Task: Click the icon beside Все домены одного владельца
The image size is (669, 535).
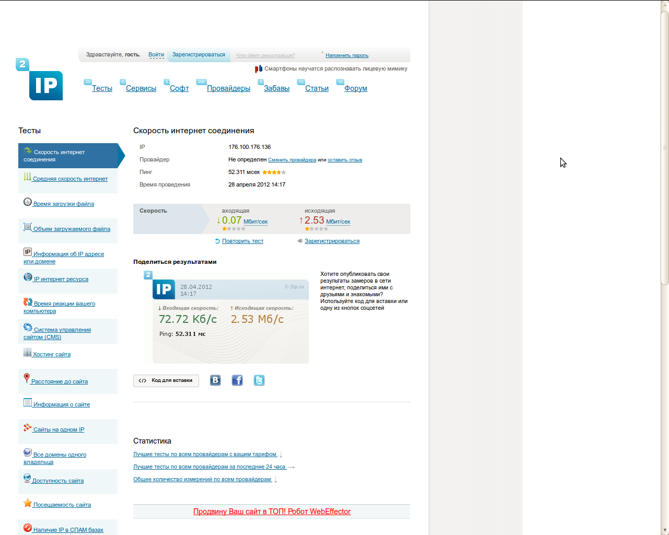Action: coord(28,452)
